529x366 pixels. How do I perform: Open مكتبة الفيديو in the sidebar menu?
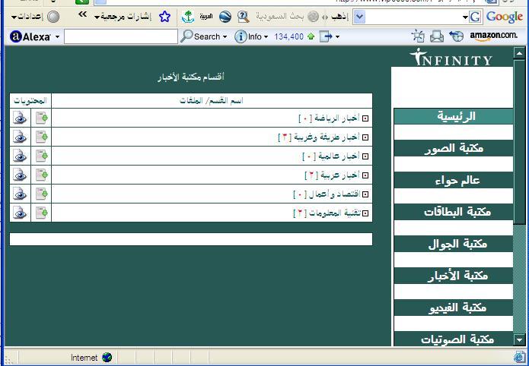pos(454,308)
